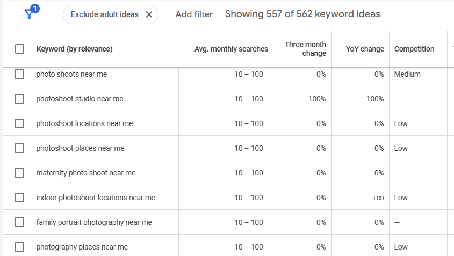
Task: Sort by Keyword (by relevance) column
Action: click(x=74, y=49)
